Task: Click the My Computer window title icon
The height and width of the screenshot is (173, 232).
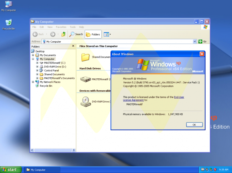Action: point(33,22)
